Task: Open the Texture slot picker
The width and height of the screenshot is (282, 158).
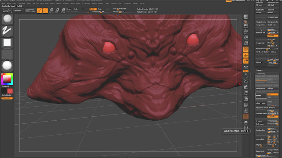Action: pyautogui.click(x=7, y=54)
